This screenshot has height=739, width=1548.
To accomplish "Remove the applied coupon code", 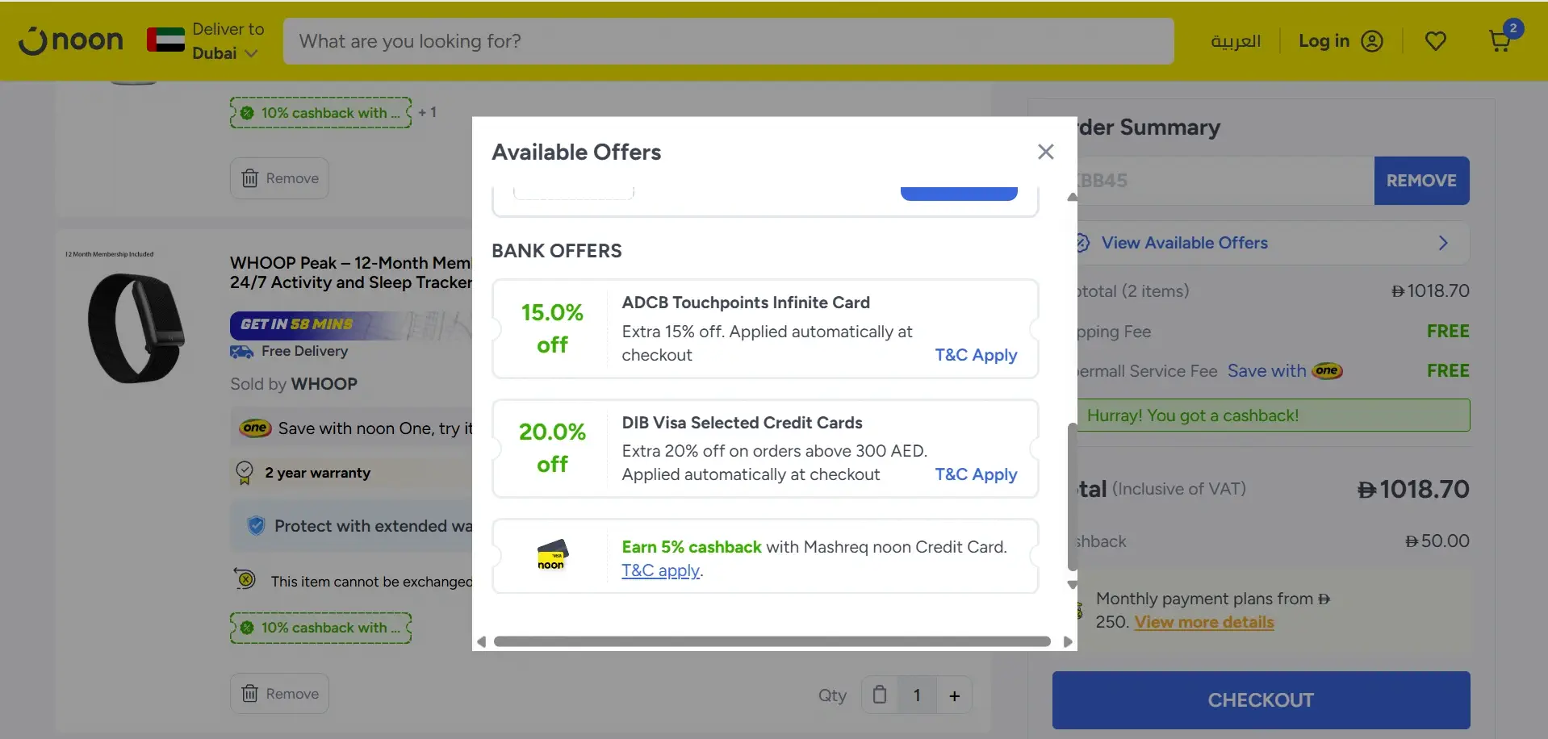I will point(1420,181).
